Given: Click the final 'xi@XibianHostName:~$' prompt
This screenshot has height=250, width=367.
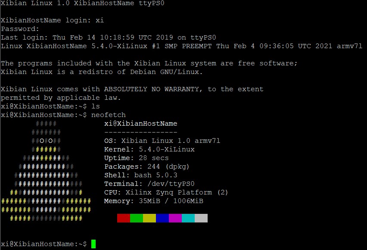Looking at the screenshot, I should click(44, 244).
